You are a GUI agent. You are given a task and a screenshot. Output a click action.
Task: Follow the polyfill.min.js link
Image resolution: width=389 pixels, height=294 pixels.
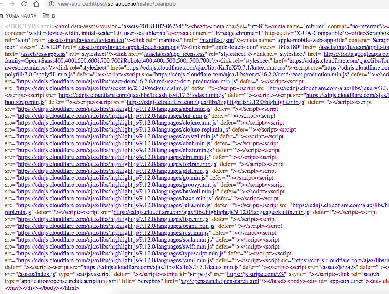point(39,75)
